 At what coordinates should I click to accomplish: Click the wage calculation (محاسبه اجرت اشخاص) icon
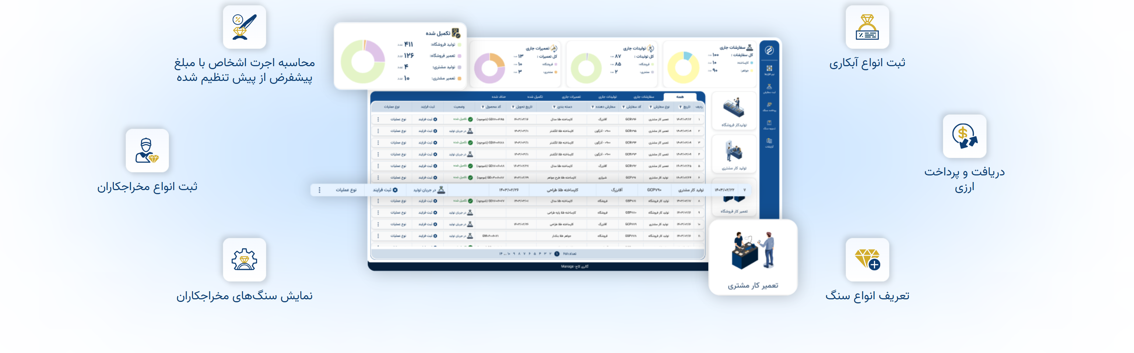pyautogui.click(x=244, y=27)
